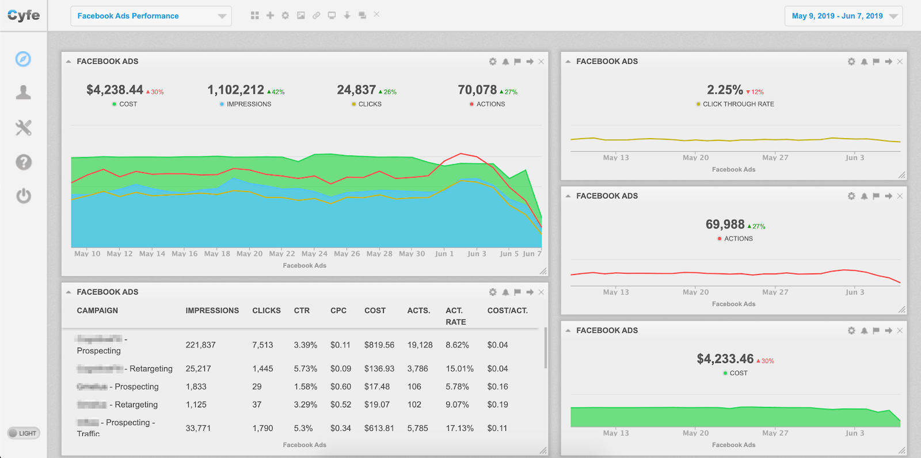Toggle CLICK THROUGH RATE legend item
The height and width of the screenshot is (458, 921).
(735, 104)
